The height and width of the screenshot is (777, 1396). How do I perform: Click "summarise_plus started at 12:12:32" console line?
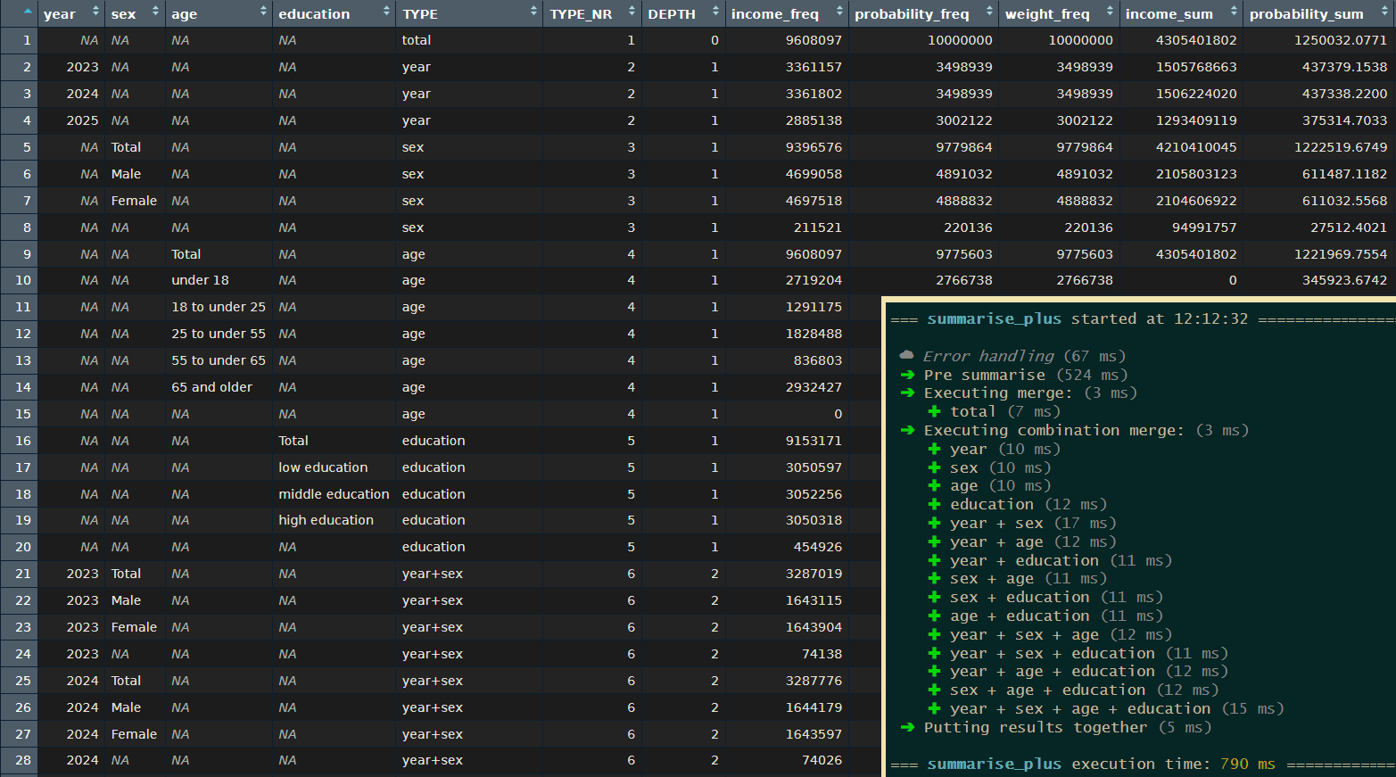(1087, 318)
